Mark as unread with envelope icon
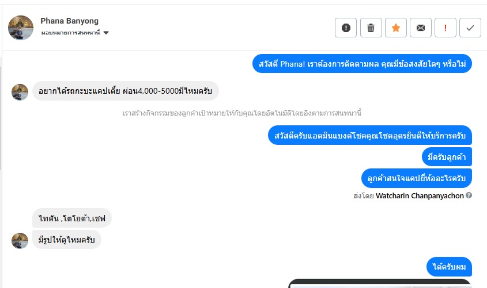The height and width of the screenshot is (288, 487). point(421,28)
